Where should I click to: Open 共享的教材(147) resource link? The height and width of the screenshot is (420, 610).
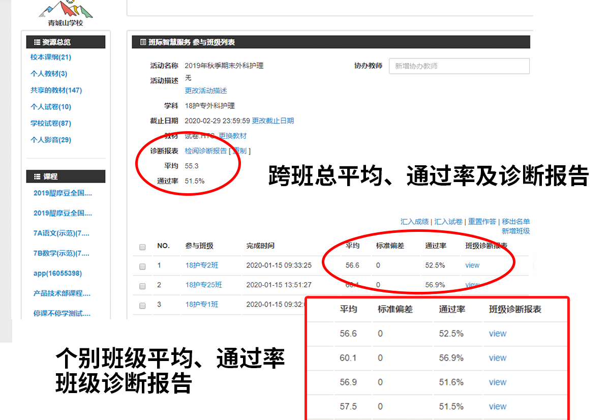pos(56,91)
